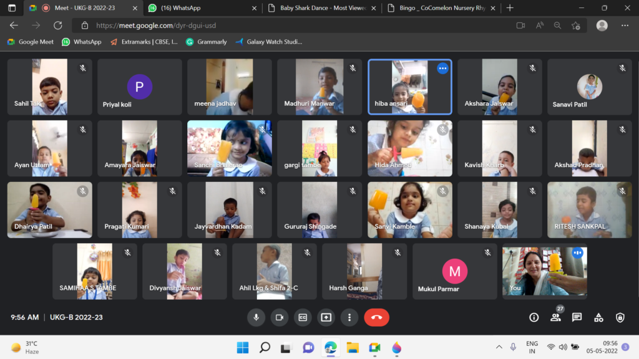Toggle the microphone in the call bar
The image size is (639, 359).
click(x=256, y=317)
